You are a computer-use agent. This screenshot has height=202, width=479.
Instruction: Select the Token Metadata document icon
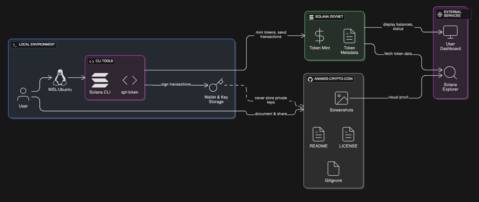coord(349,36)
